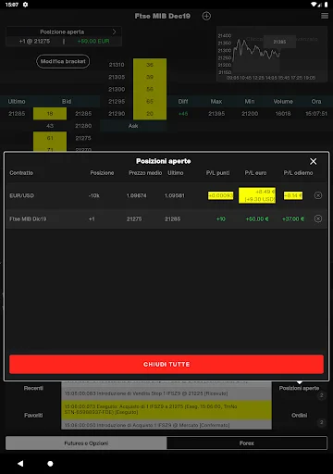Click the P/L punti column header
Image resolution: width=333 pixels, height=474 pixels.
tap(218, 173)
